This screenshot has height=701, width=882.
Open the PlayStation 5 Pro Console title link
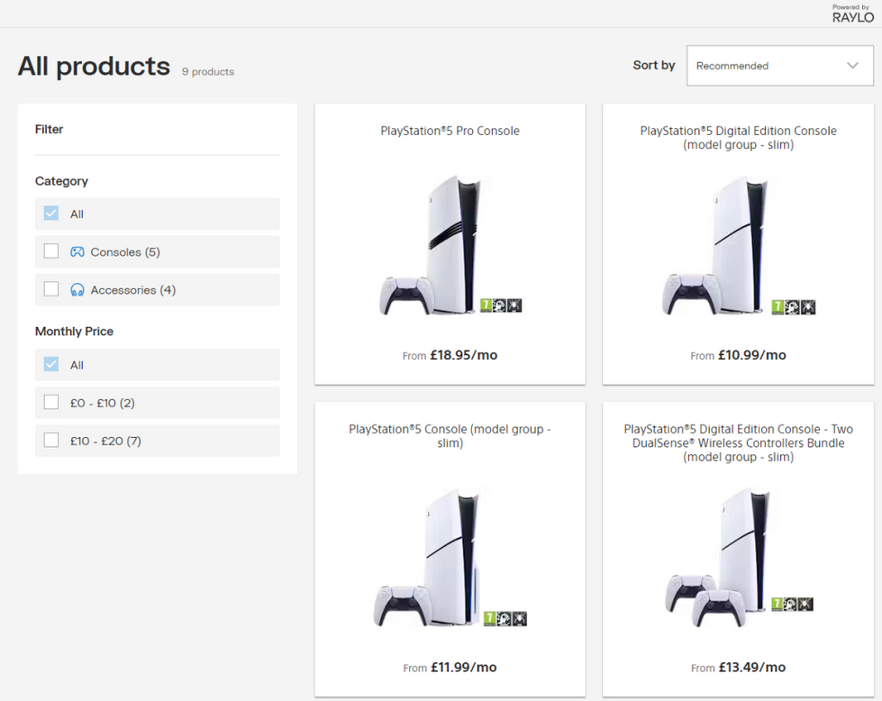click(450, 131)
